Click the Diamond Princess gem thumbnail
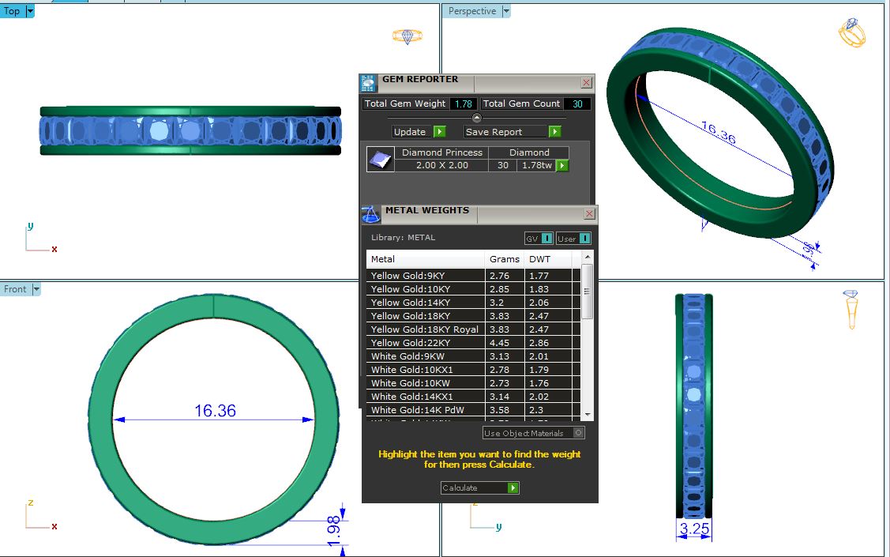Image resolution: width=890 pixels, height=557 pixels. click(380, 160)
